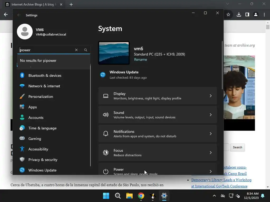
Task: Click the penguin app on taskbar
Action: 153,196
